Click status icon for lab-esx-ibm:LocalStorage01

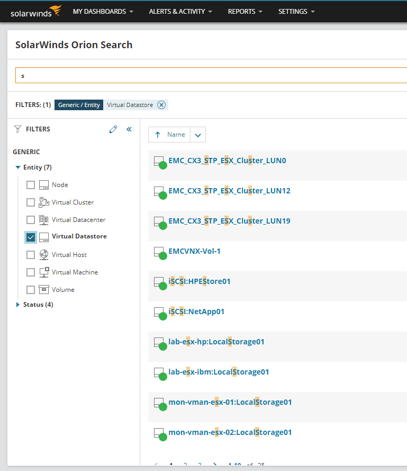pos(160,374)
